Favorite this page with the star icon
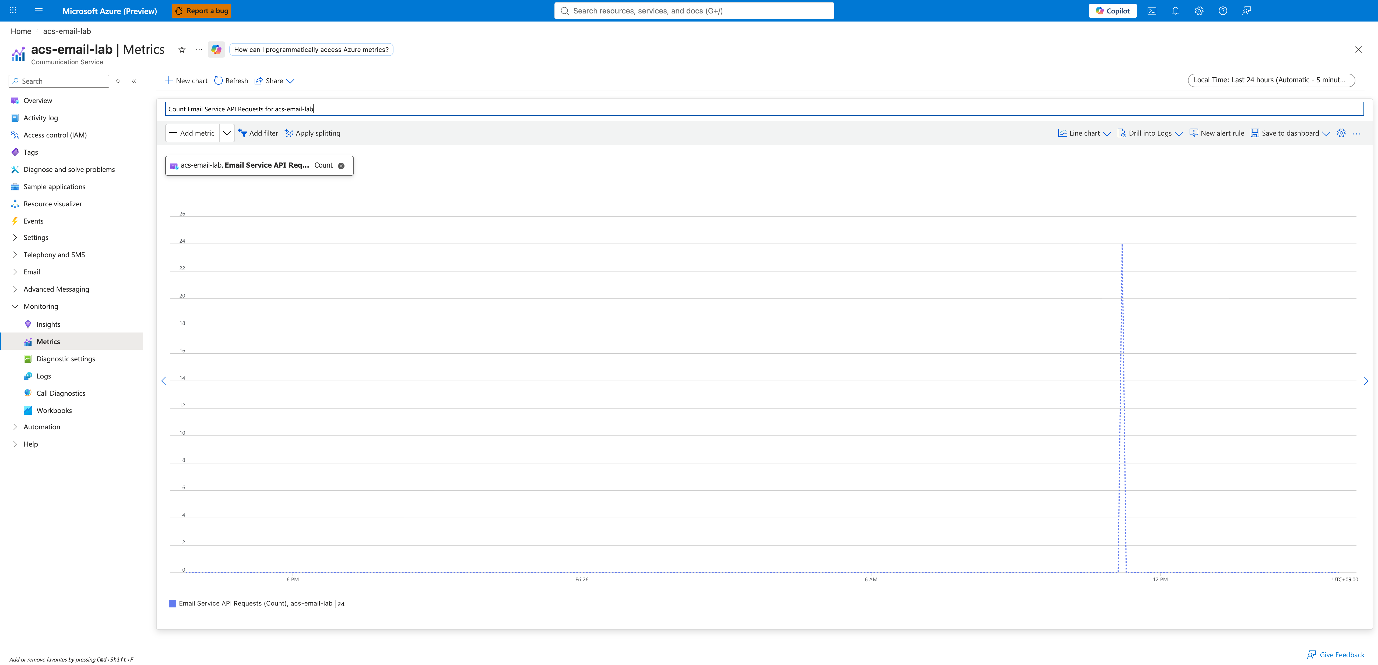This screenshot has height=665, width=1378. (x=182, y=50)
